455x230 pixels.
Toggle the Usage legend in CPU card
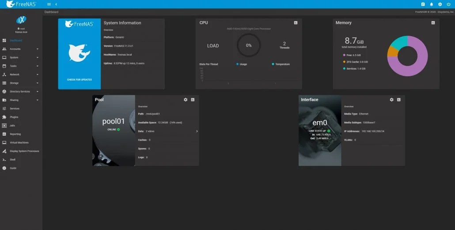[242, 64]
